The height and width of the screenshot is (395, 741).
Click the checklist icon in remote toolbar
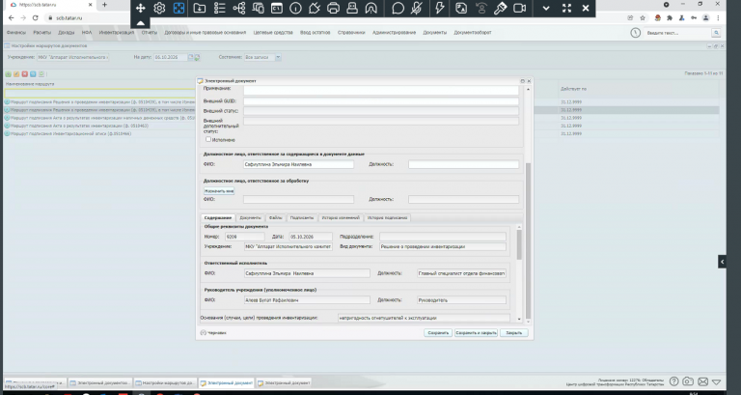tap(219, 8)
